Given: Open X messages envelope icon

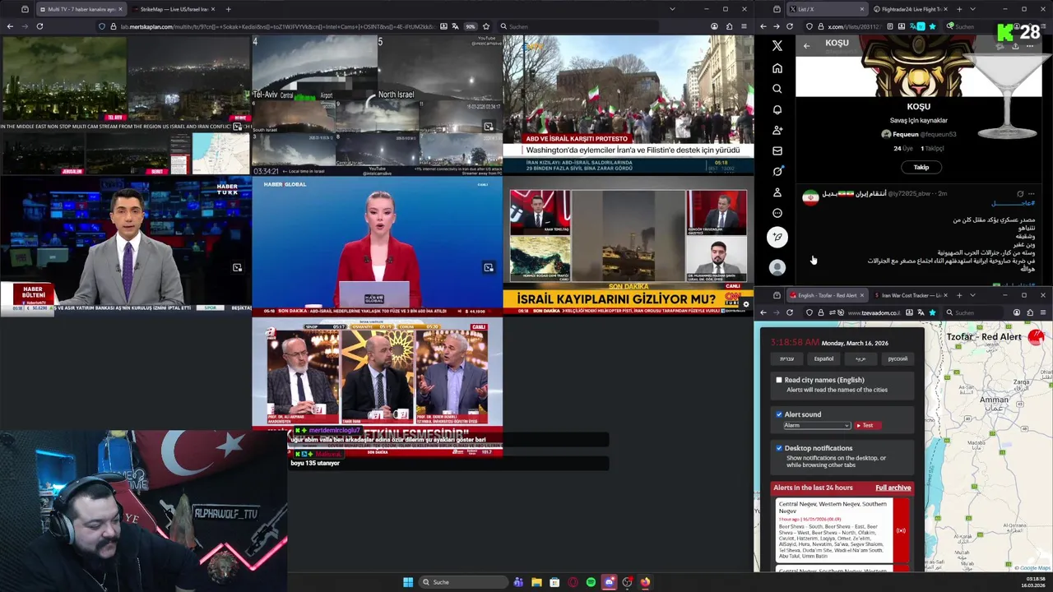Looking at the screenshot, I should 777,150.
